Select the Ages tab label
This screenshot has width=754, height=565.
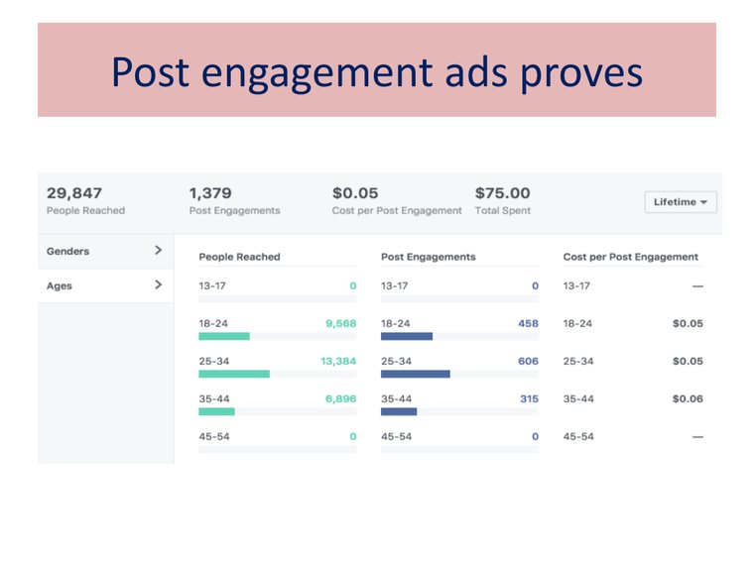pyautogui.click(x=60, y=285)
